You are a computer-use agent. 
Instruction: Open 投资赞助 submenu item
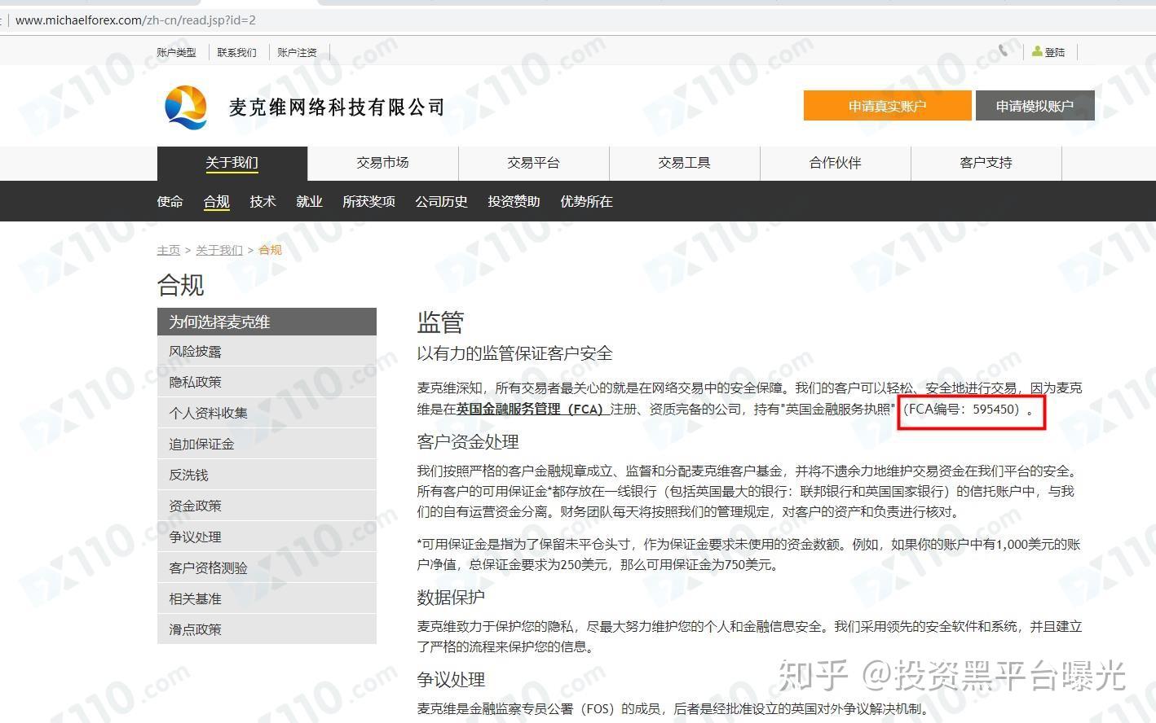(x=514, y=201)
